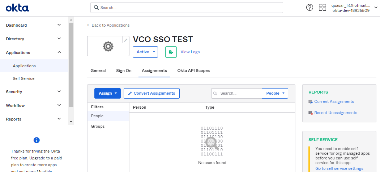Open the apps grid icon
380x172 pixels.
322,8
